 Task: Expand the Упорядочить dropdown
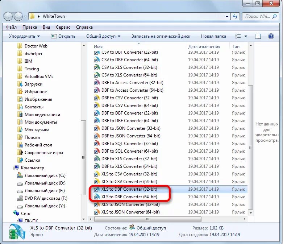tap(24, 36)
